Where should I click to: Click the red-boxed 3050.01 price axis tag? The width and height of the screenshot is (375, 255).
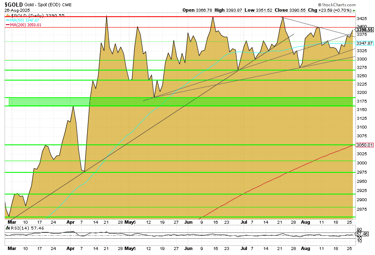point(364,145)
